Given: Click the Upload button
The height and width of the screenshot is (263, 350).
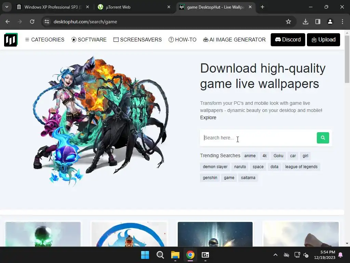Looking at the screenshot, I should tap(323, 40).
